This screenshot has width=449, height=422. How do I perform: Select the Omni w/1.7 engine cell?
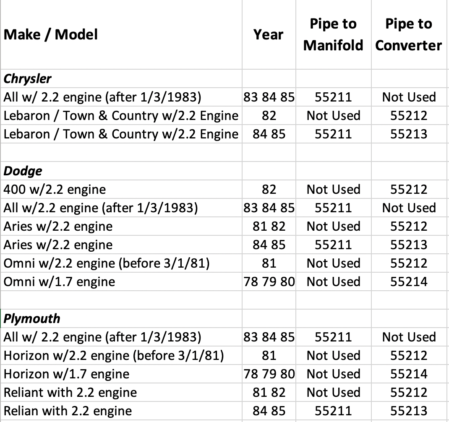(59, 282)
